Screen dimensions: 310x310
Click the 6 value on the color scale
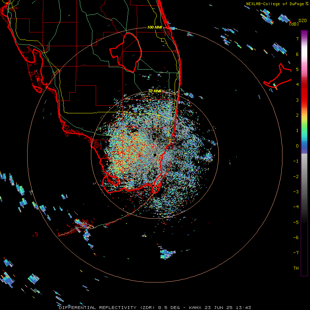[x=297, y=54]
